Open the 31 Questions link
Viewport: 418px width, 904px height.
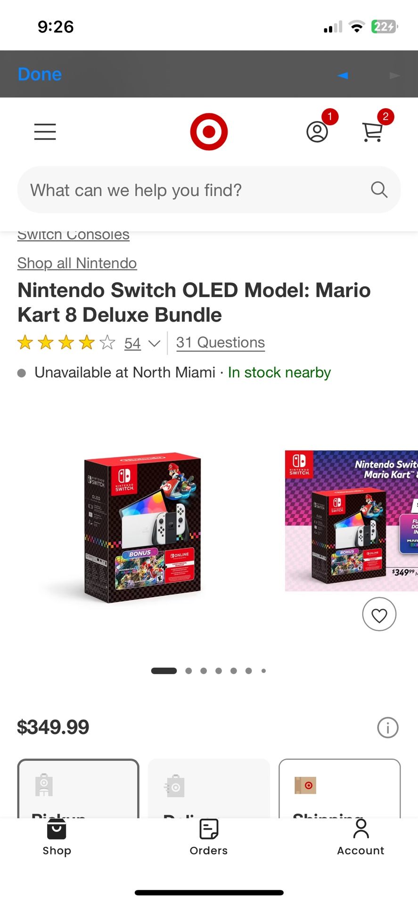click(221, 342)
